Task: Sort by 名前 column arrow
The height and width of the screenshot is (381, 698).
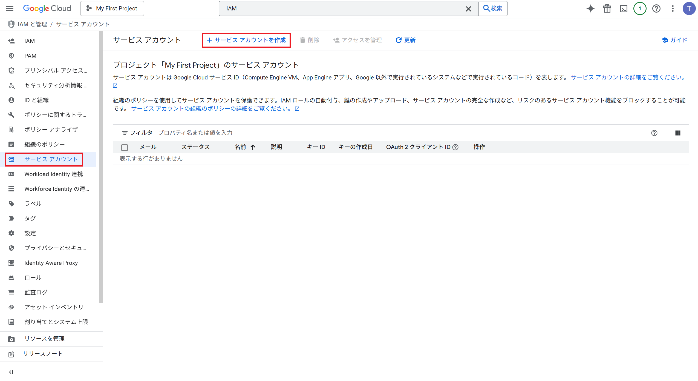Action: [253, 147]
